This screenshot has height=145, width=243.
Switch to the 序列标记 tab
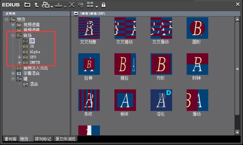pos(42,139)
